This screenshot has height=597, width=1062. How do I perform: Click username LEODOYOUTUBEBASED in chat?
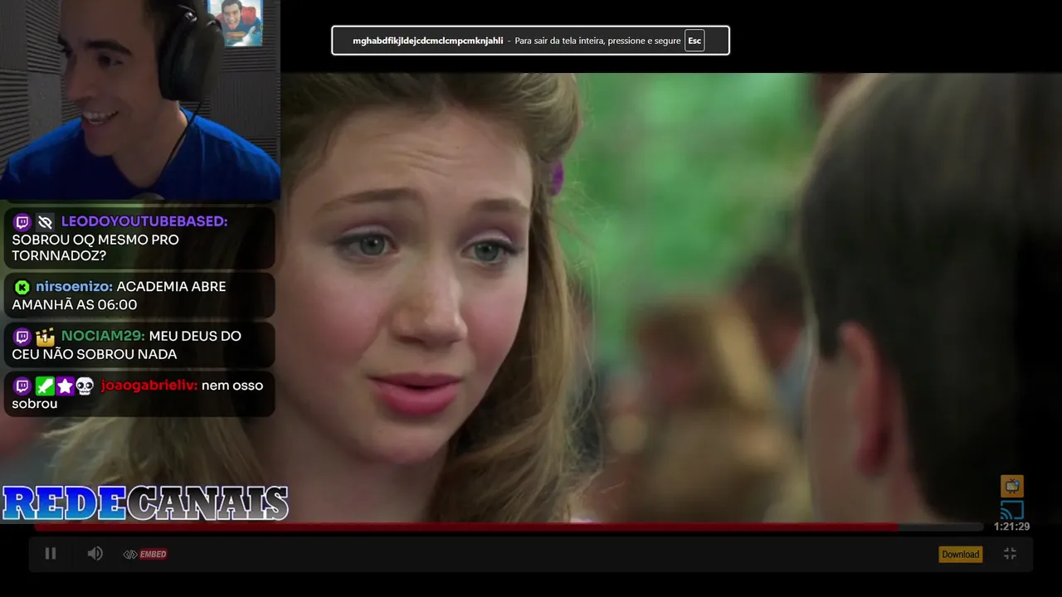[x=144, y=221]
